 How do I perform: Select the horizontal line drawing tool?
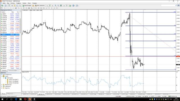tap(11, 8)
